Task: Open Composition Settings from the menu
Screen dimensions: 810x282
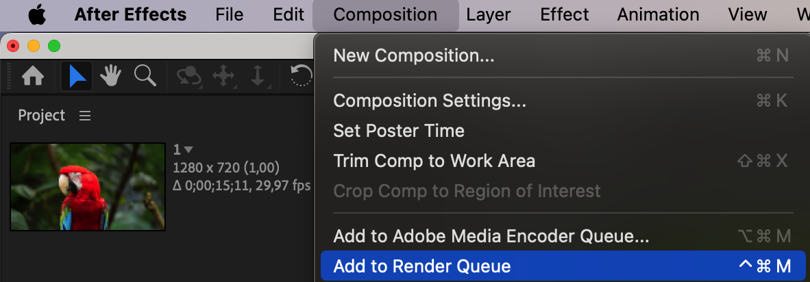Action: pyautogui.click(x=430, y=101)
